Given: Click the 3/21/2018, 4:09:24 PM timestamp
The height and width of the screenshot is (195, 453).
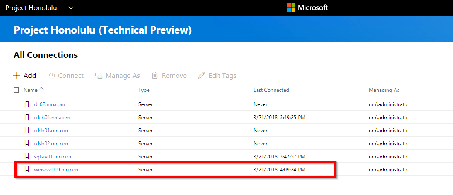Looking at the screenshot, I should coord(279,170).
